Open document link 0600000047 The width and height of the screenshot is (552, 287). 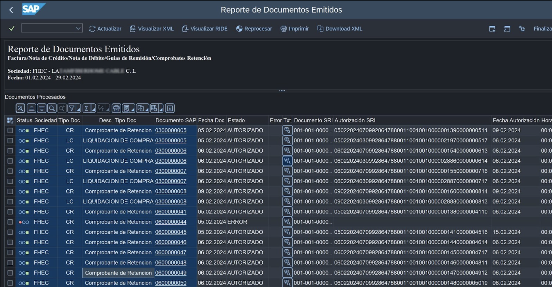pyautogui.click(x=171, y=252)
